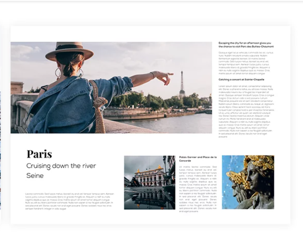This screenshot has width=303, height=246.
Task: Click the woman's hoop earring
Action: [x=58, y=73]
